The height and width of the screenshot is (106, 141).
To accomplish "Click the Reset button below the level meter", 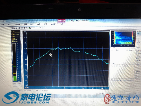I will click(x=15, y=90).
